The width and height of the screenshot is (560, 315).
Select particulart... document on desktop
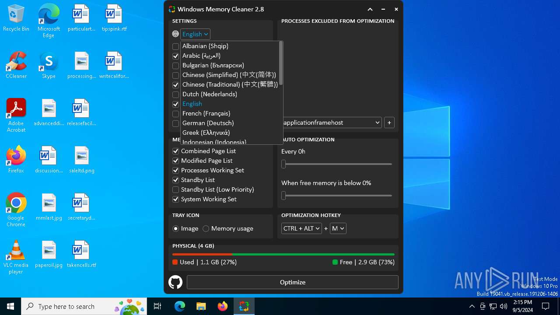(x=81, y=18)
